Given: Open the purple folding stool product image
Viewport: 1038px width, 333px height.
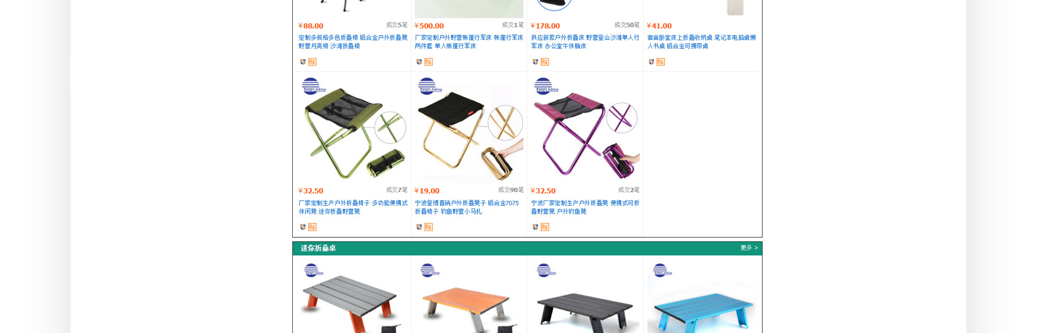Looking at the screenshot, I should (x=585, y=129).
